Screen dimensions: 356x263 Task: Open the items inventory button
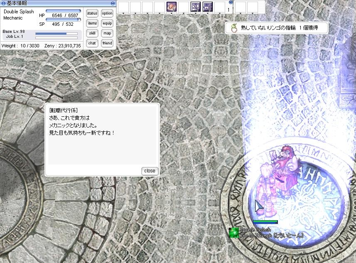[92, 23]
